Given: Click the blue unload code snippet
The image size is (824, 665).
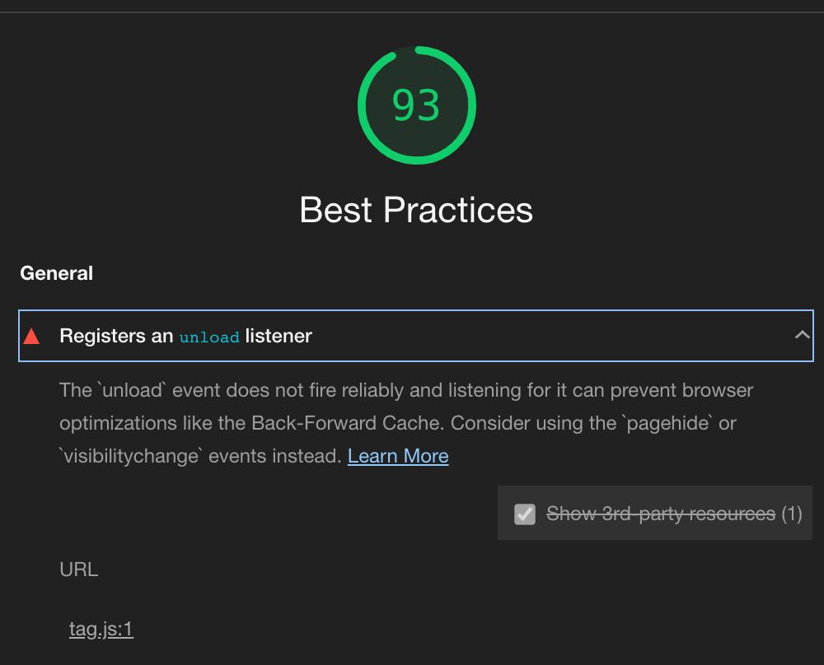Looking at the screenshot, I should [x=209, y=337].
